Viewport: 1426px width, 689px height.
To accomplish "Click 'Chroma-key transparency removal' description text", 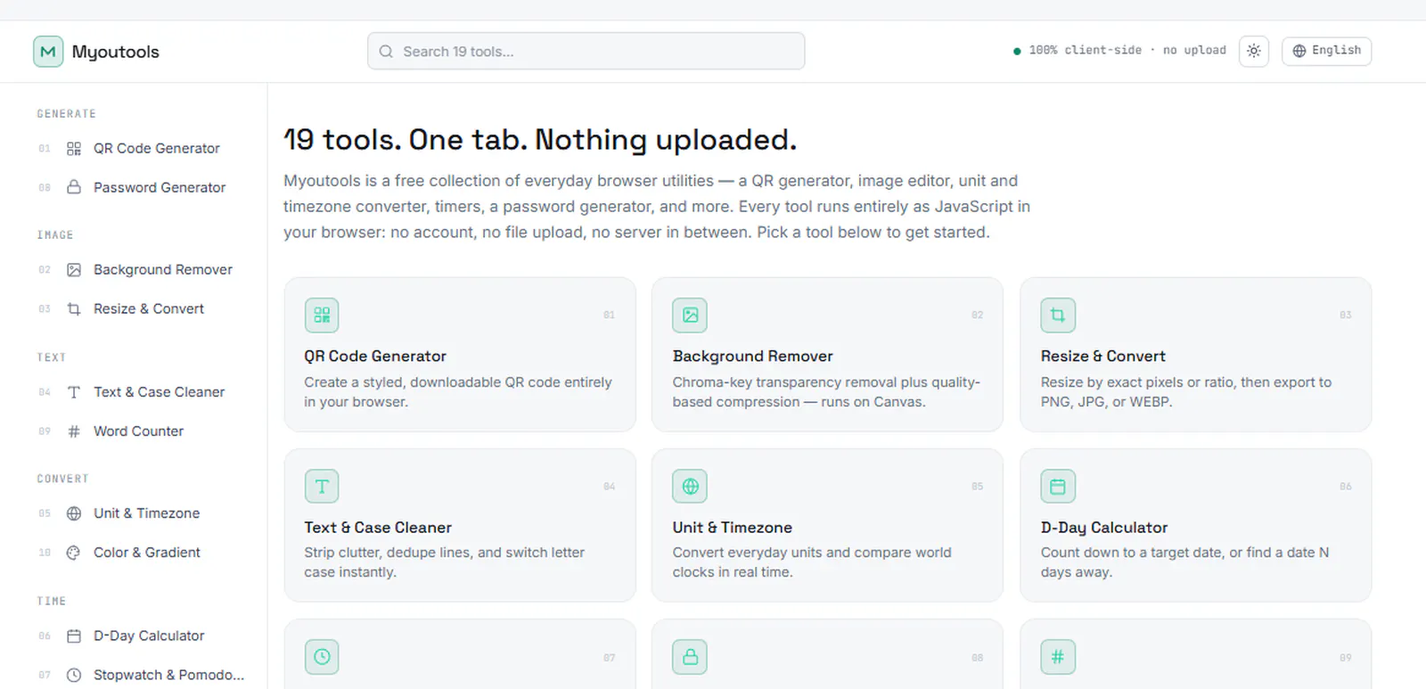I will point(826,392).
